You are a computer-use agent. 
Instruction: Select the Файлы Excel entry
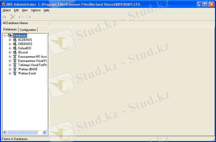pyautogui.click(x=27, y=73)
